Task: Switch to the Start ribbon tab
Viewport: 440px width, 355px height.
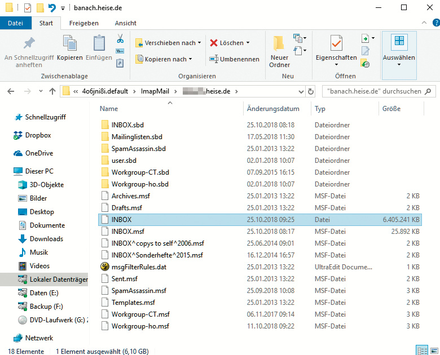Action: (x=46, y=23)
